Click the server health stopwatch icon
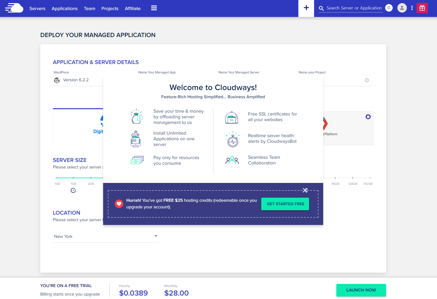The width and height of the screenshot is (437, 299). [x=233, y=139]
